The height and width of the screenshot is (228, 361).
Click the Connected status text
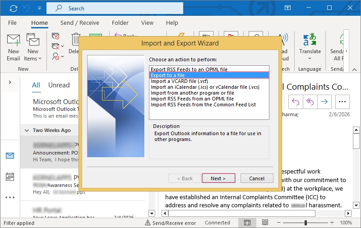[x=218, y=223]
